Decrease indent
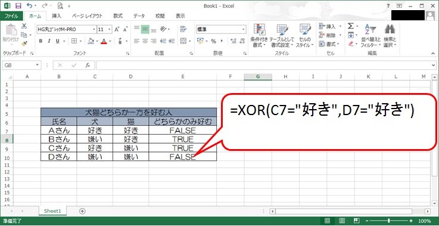This screenshot has height=226, width=439. point(163,41)
